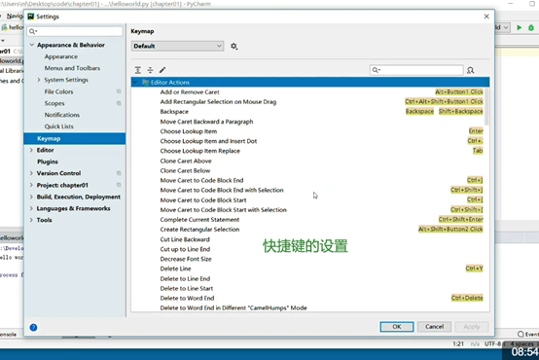Select Menus and Toolbars settings
Image resolution: width=539 pixels, height=360 pixels.
(72, 68)
